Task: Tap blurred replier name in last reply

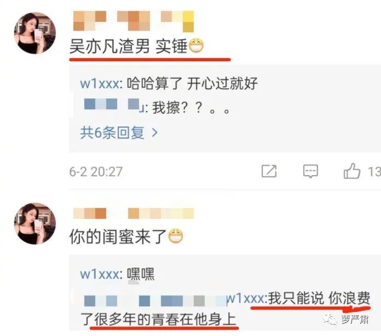Action: [155, 301]
